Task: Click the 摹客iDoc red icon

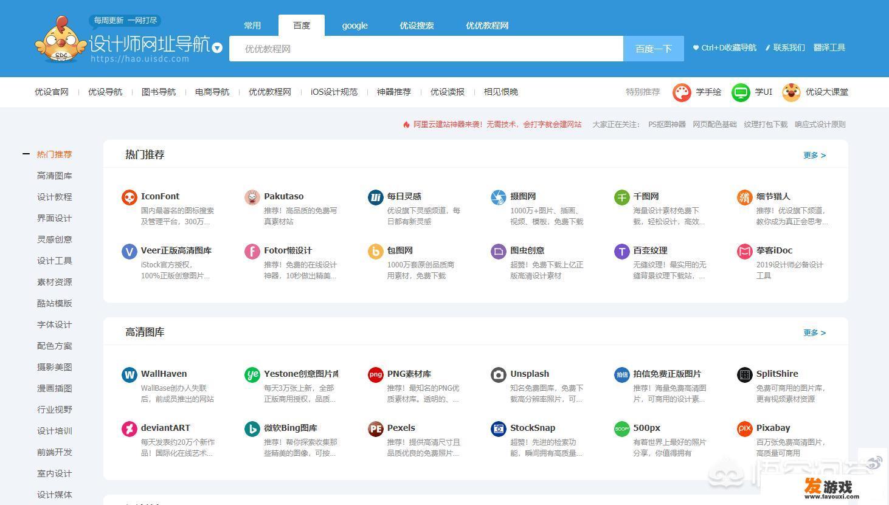Action: pyautogui.click(x=745, y=252)
